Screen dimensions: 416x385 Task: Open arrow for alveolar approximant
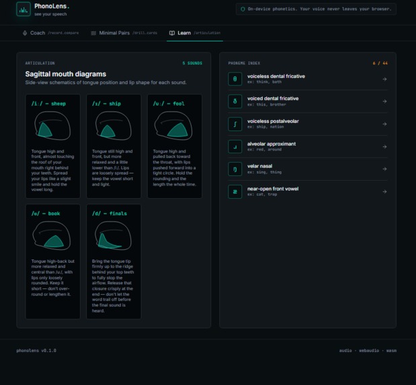[384, 146]
